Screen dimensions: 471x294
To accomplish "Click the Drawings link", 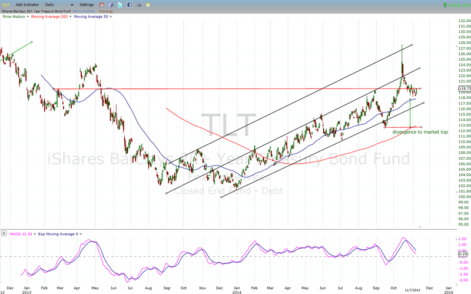I will pos(106,11).
